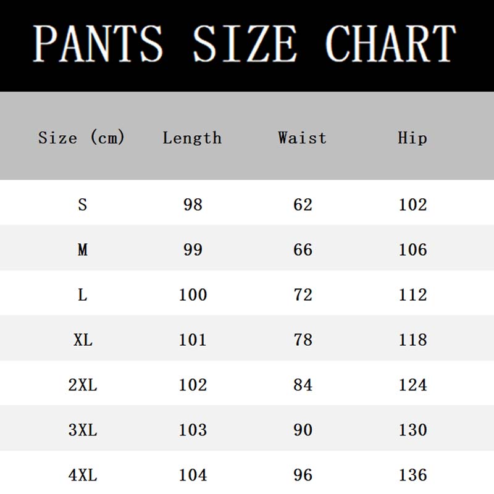Screen dimensions: 494x494
Task: Select the Size (cm) column header
Action: pos(82,137)
